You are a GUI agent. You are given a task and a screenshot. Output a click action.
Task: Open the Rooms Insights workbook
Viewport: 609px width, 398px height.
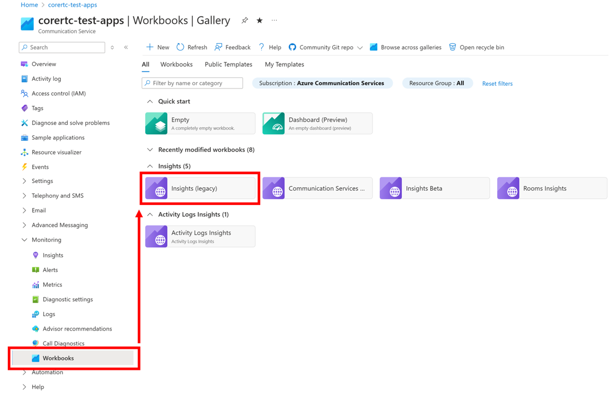(552, 188)
